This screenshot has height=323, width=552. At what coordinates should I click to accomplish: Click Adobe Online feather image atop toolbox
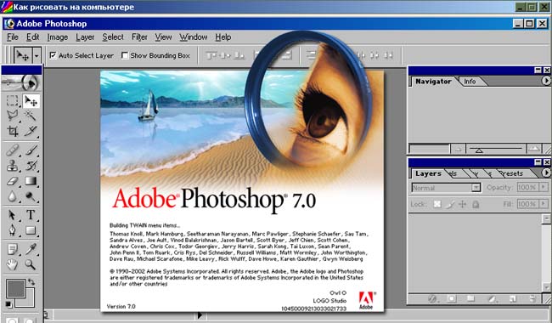pyautogui.click(x=21, y=82)
